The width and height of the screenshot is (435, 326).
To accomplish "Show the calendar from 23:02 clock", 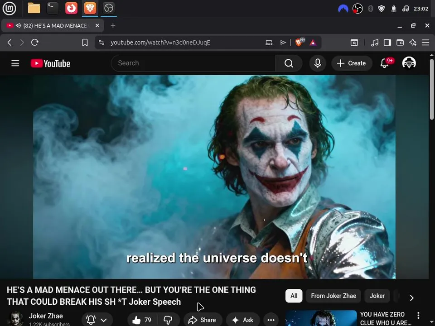I will [421, 9].
